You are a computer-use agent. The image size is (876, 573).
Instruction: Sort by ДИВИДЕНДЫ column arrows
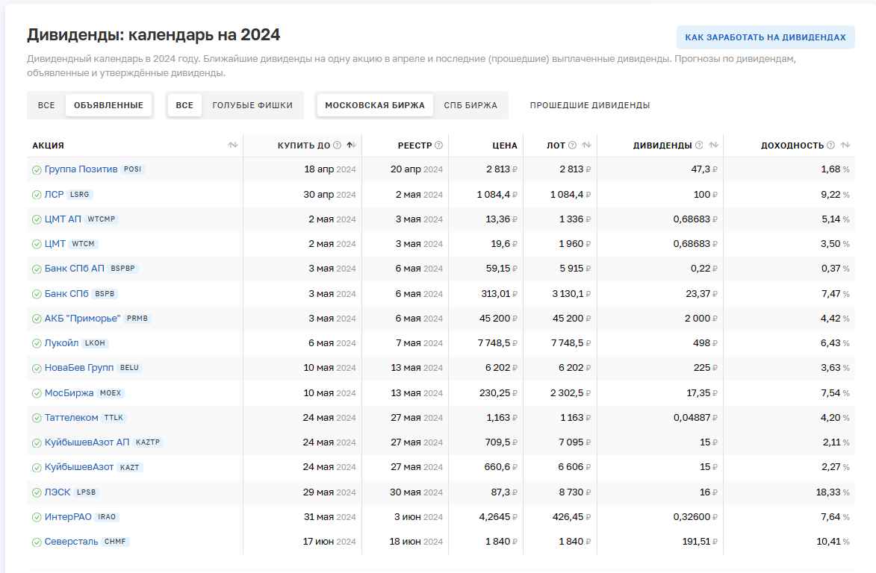point(713,145)
